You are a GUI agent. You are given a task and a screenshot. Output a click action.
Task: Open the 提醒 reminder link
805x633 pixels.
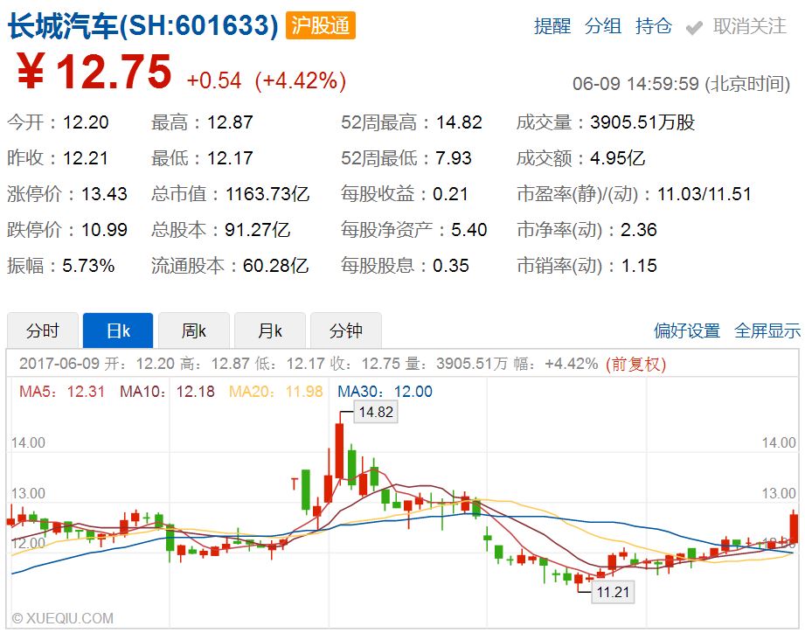click(552, 25)
